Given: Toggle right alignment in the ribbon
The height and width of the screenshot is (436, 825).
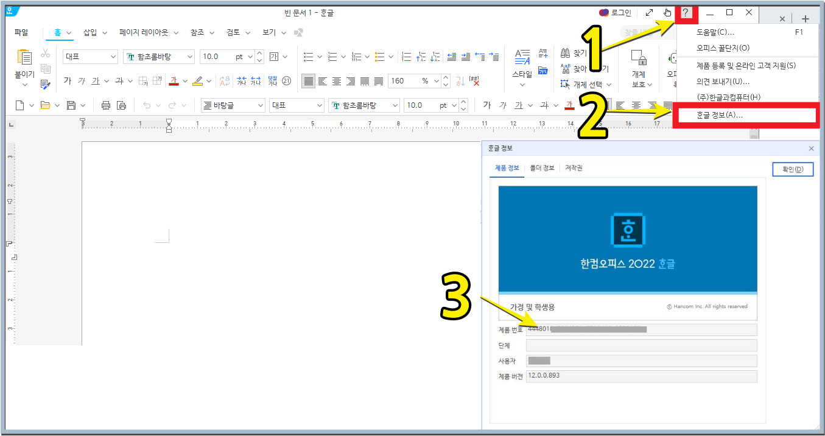Looking at the screenshot, I should tap(351, 80).
